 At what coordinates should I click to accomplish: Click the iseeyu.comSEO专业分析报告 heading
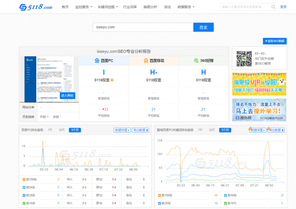point(124,51)
